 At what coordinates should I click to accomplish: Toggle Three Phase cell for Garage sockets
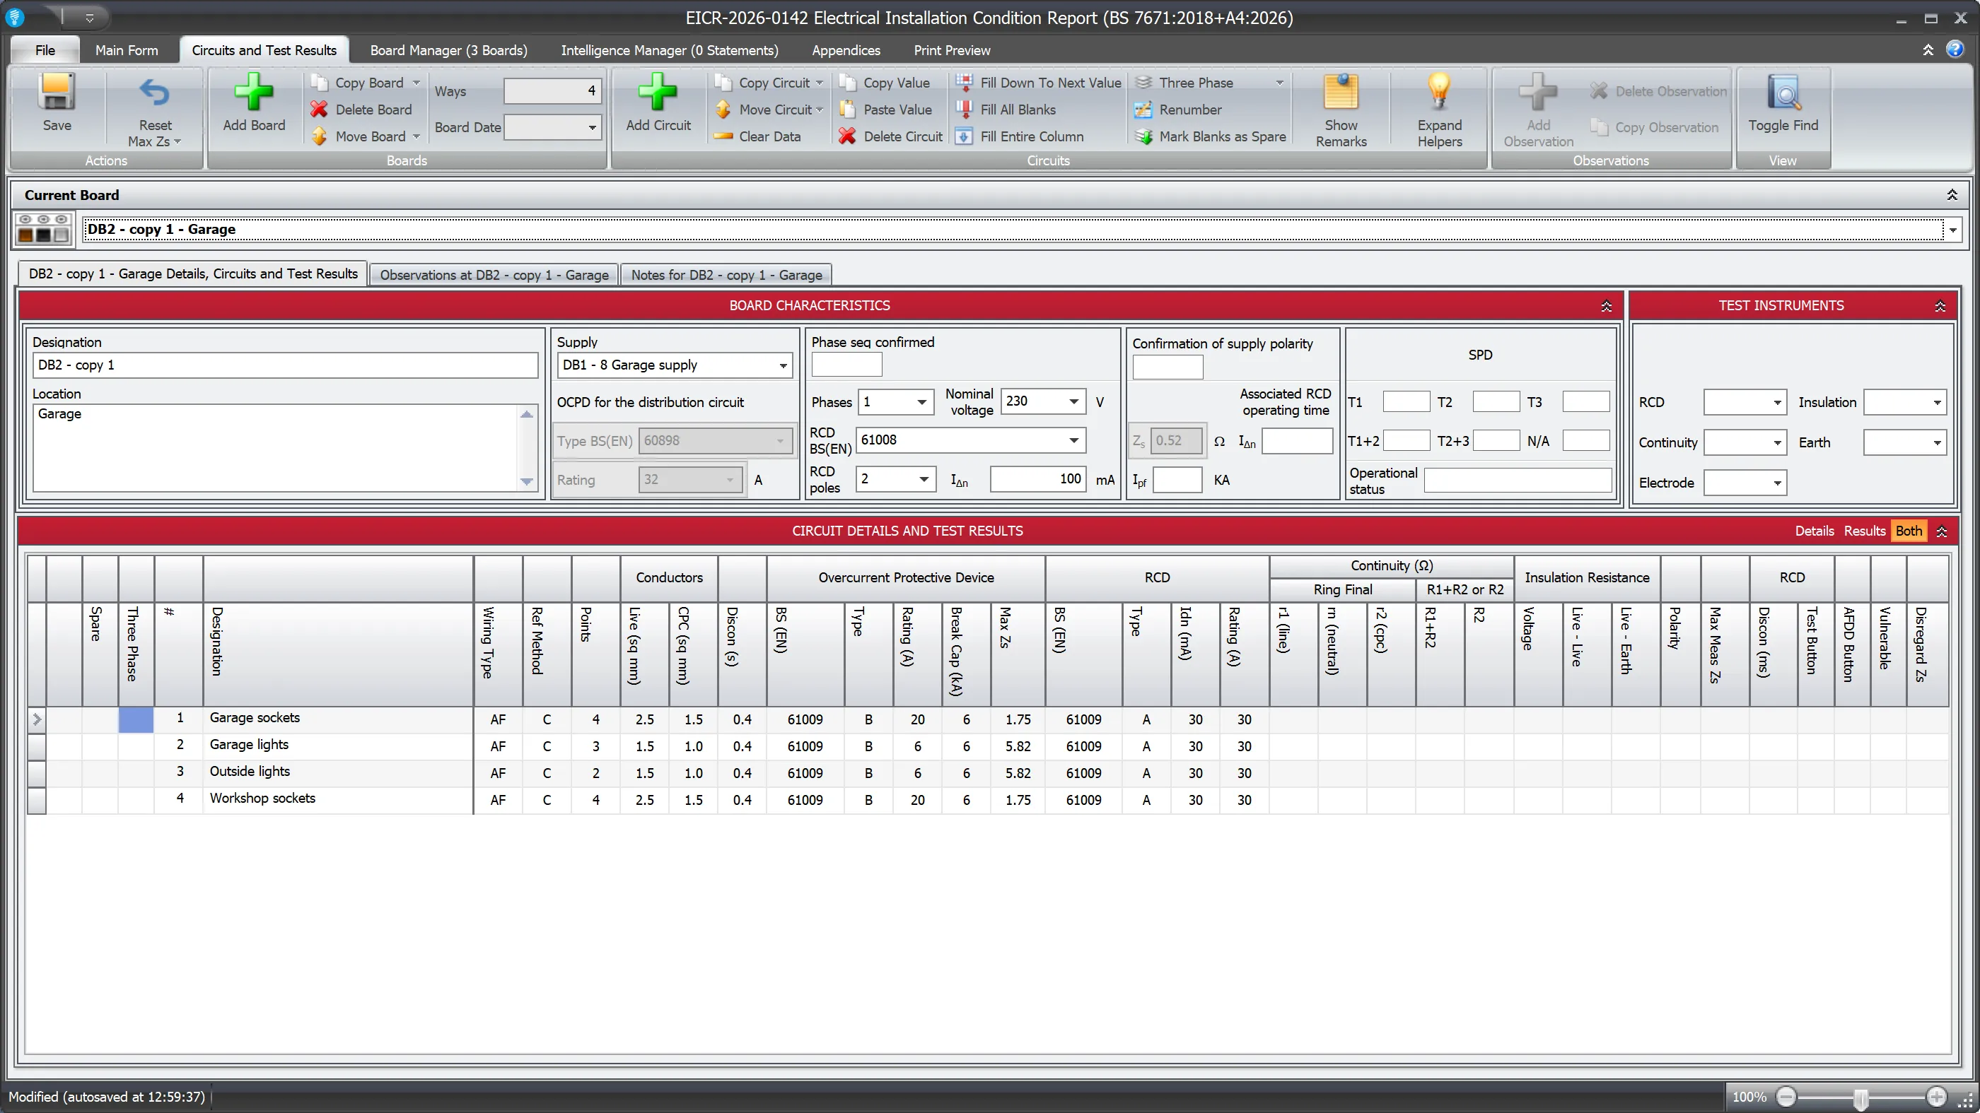[136, 719]
